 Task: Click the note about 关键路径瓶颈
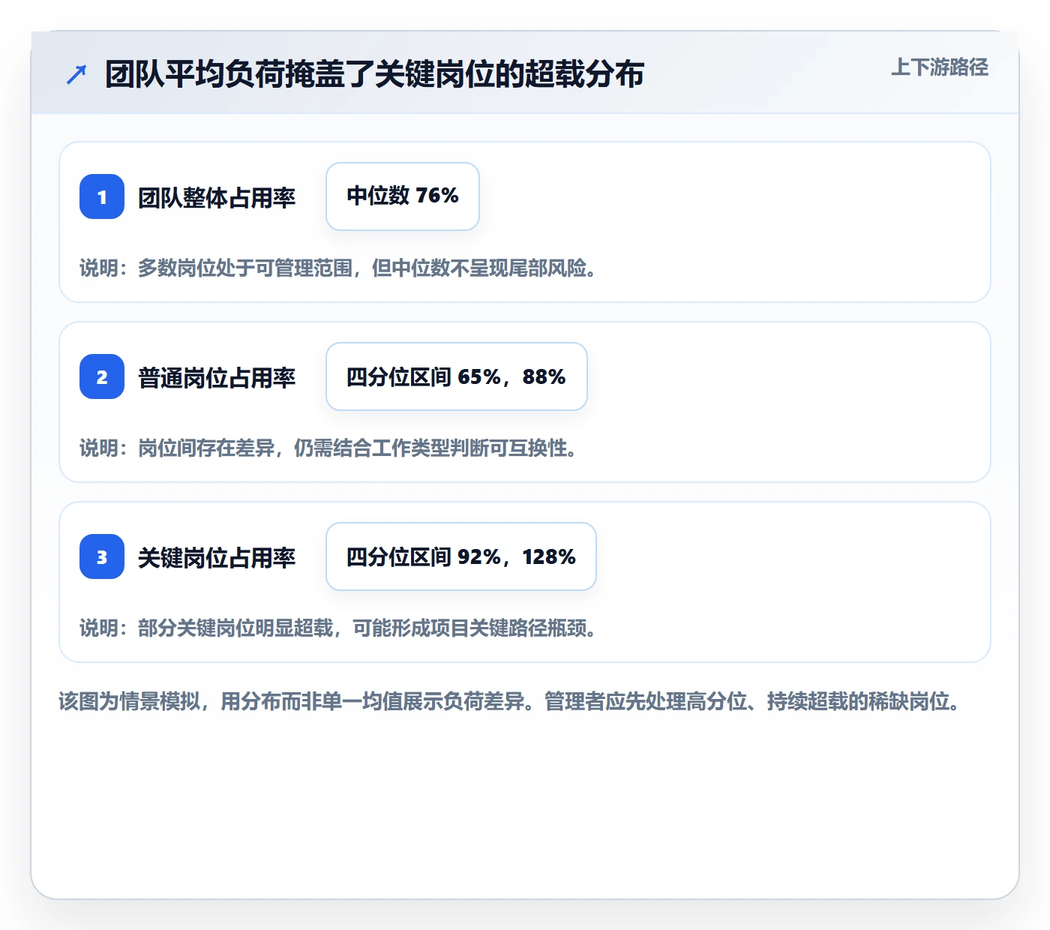point(339,628)
